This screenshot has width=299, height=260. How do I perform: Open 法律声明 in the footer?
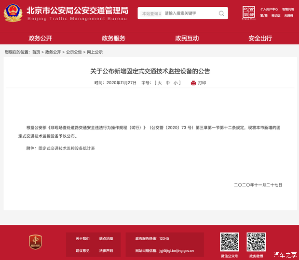click(x=106, y=251)
